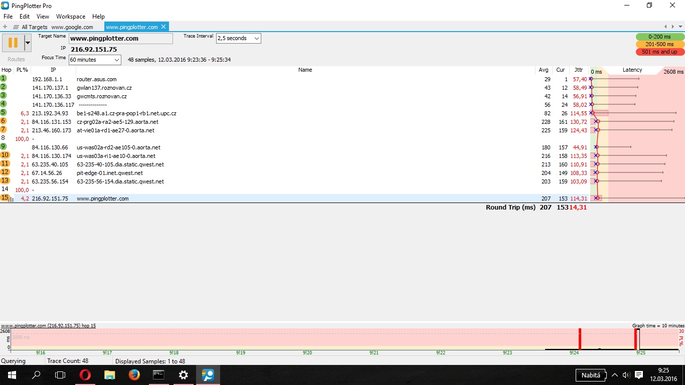Select hop 3 green circle icon
685x385 pixels.
[4, 96]
